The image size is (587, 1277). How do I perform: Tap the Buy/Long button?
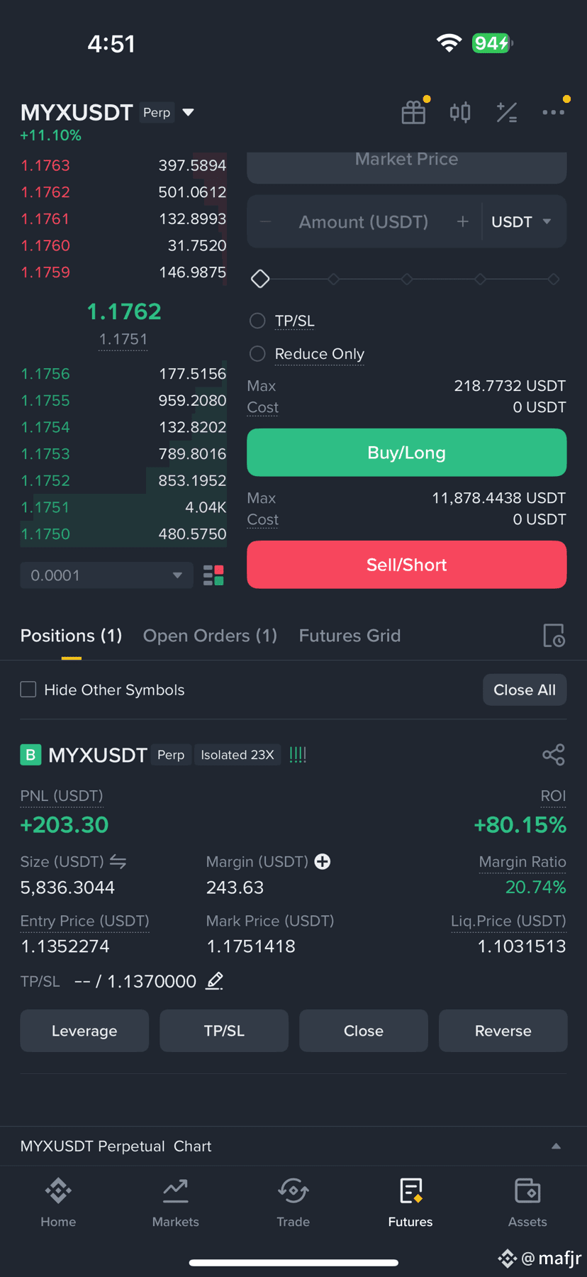point(406,453)
